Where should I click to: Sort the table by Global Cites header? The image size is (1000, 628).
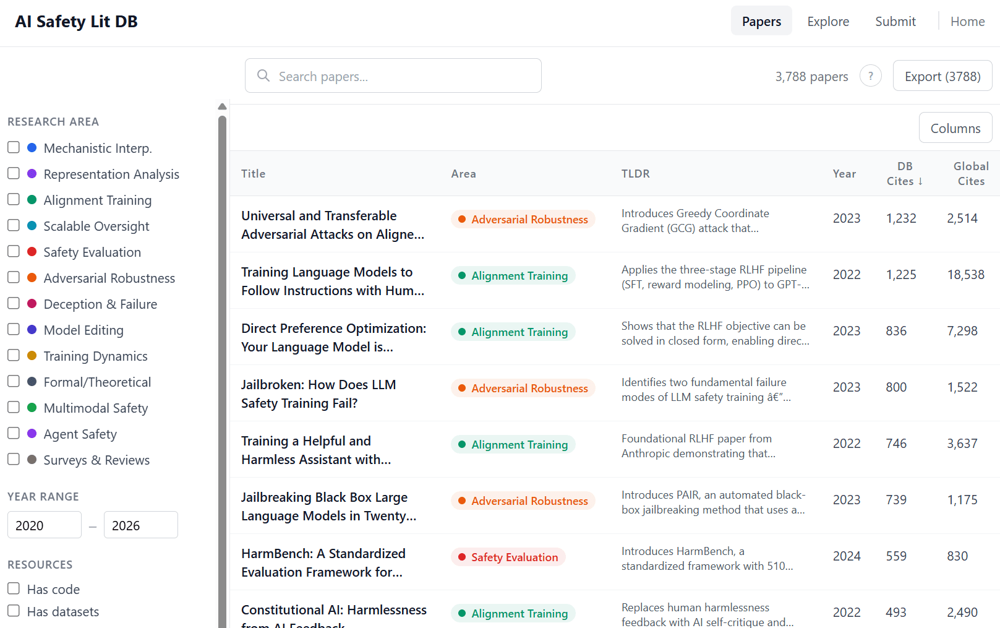[x=970, y=174]
